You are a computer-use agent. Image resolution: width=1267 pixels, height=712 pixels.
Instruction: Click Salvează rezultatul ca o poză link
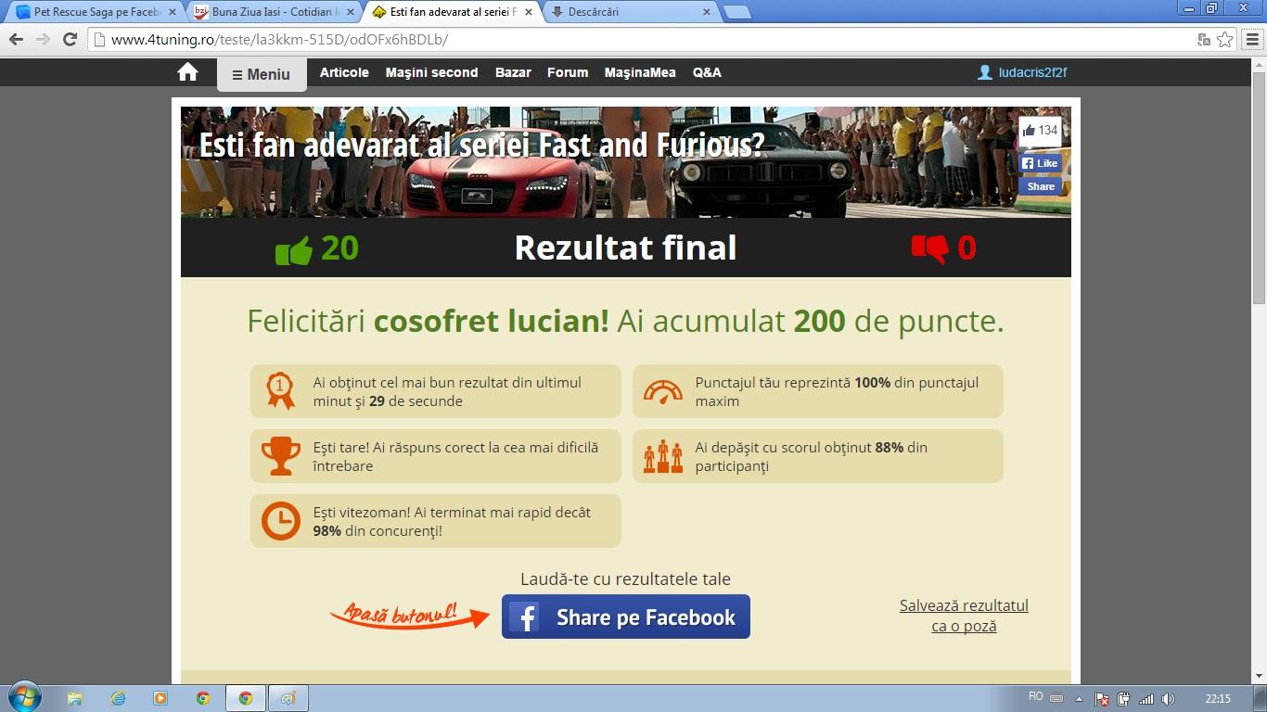[x=964, y=616]
